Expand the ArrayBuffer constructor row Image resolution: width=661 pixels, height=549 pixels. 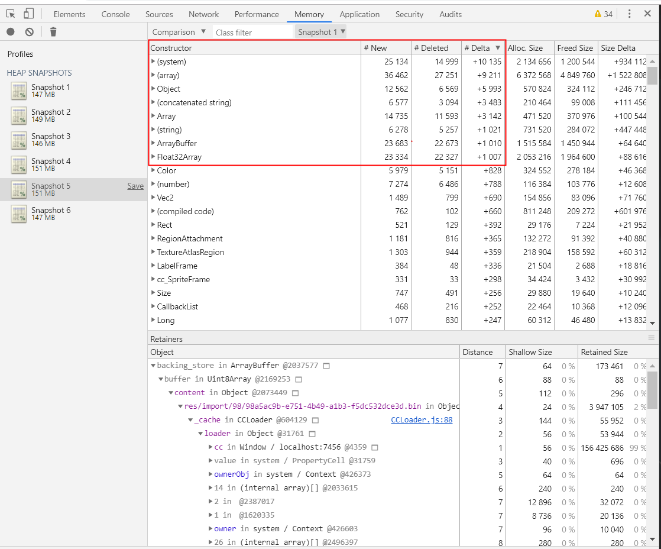[154, 143]
